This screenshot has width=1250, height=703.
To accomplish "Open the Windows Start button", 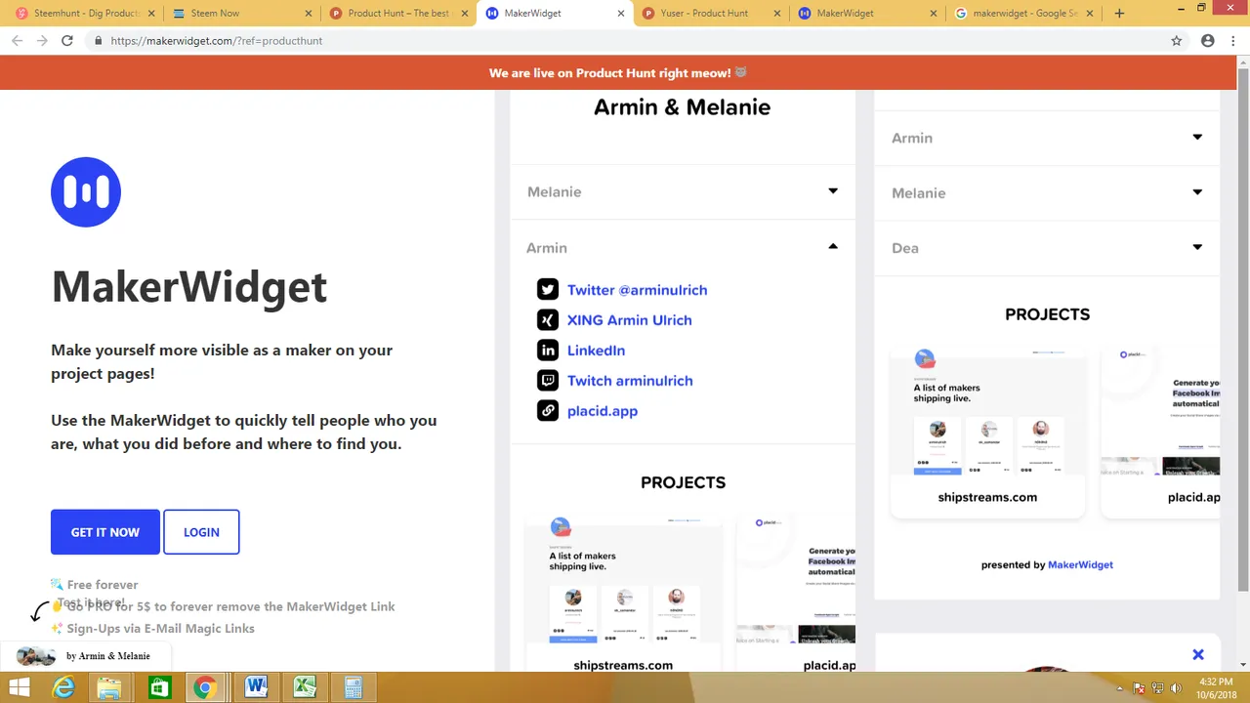I will pyautogui.click(x=19, y=688).
